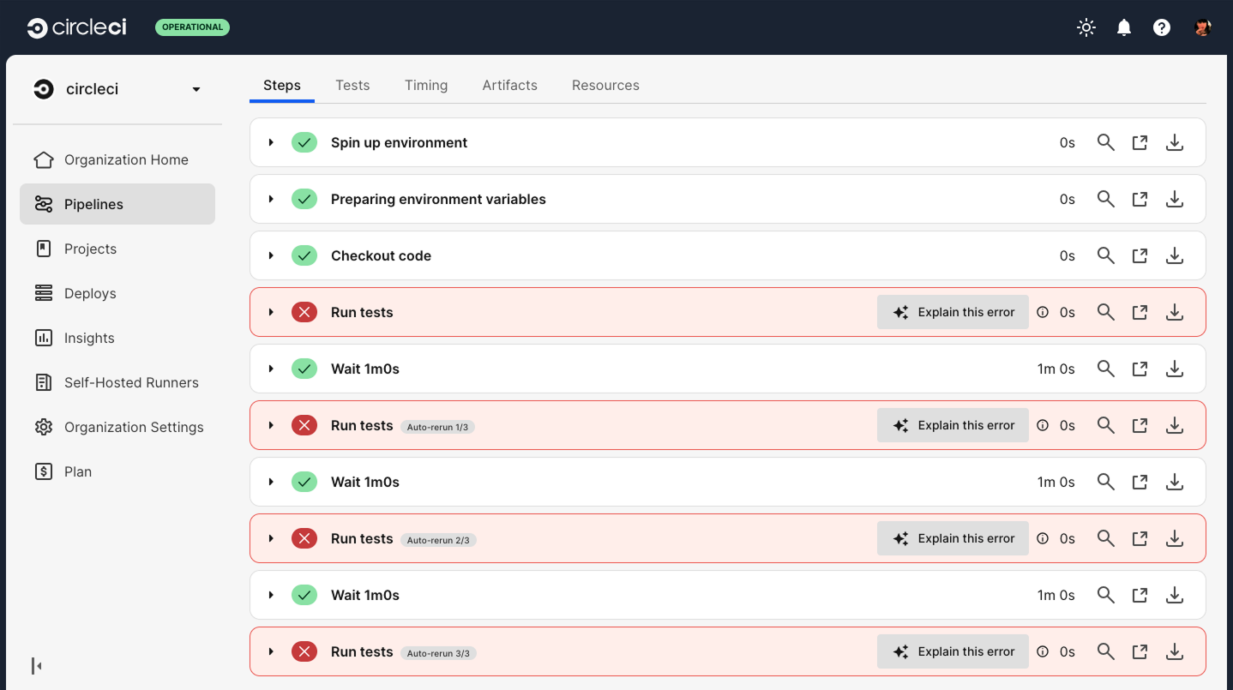
Task: Open the notifications bell
Action: 1124,27
